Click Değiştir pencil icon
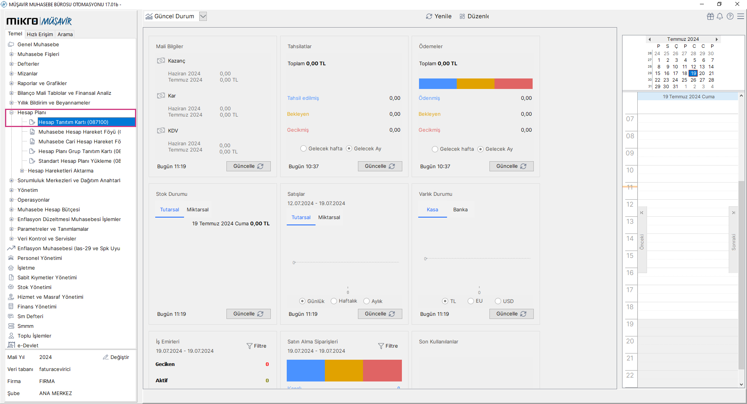The width and height of the screenshot is (747, 404). 105,357
